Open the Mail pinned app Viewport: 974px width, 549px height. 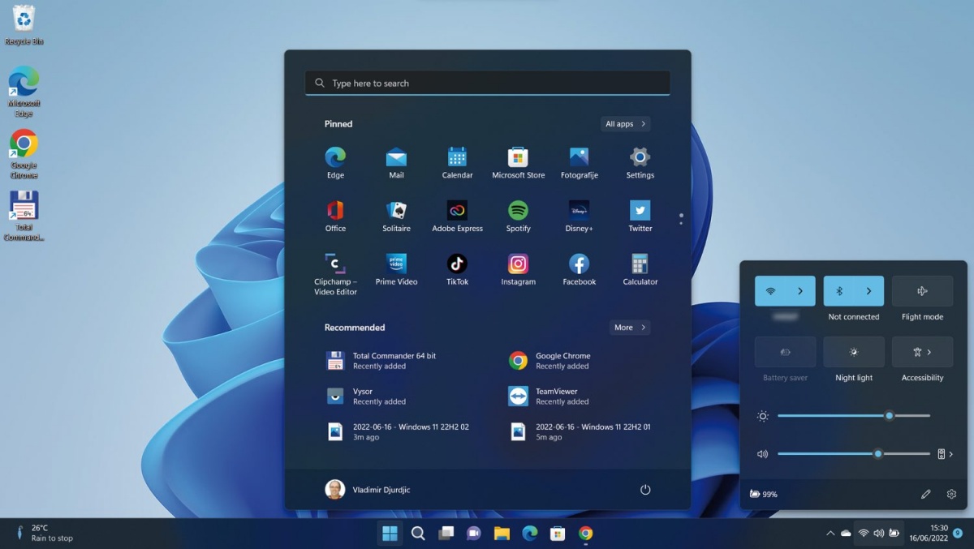click(396, 163)
